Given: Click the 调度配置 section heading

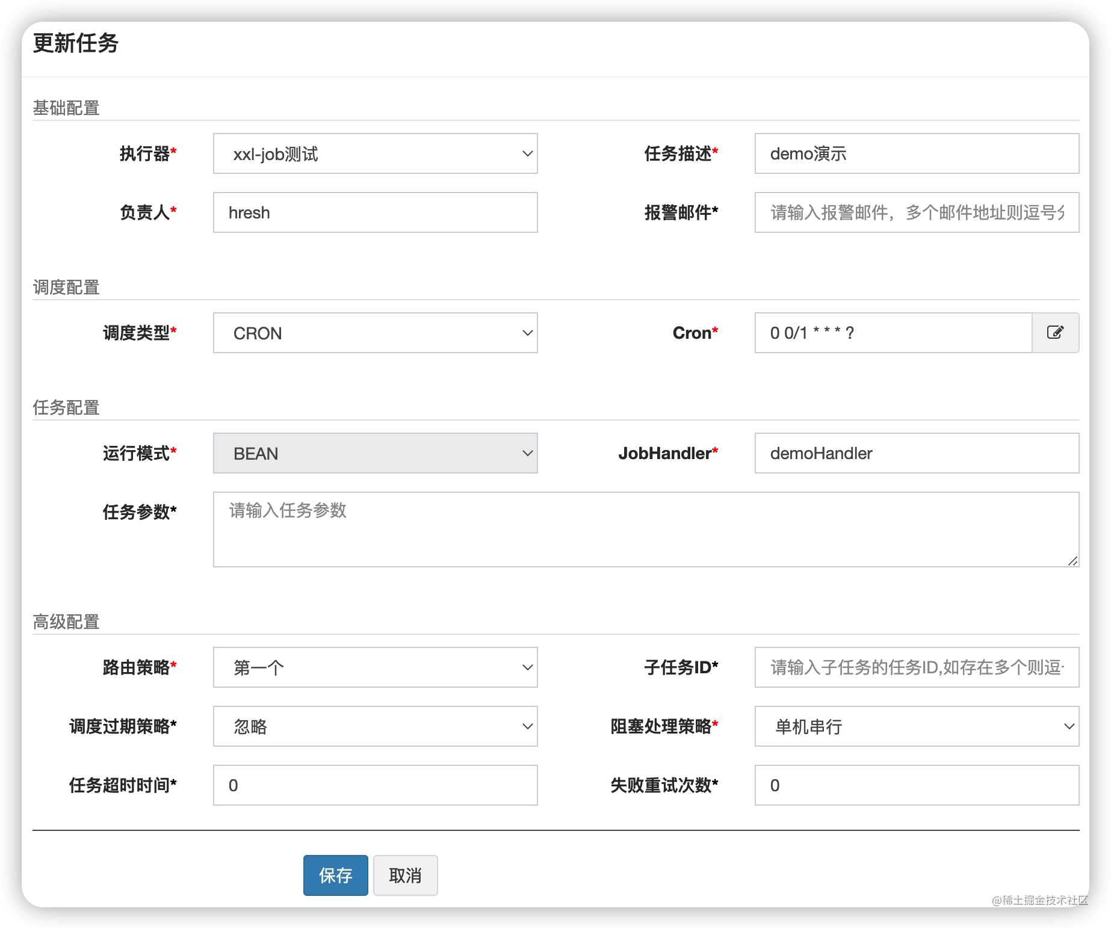Looking at the screenshot, I should coord(66,287).
